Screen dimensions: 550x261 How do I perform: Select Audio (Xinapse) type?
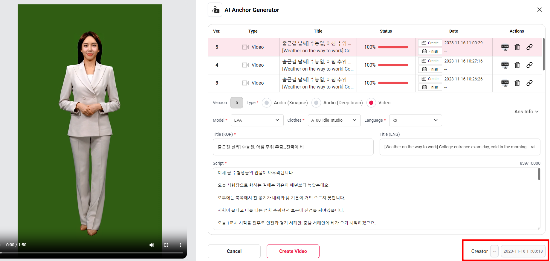[x=267, y=103]
